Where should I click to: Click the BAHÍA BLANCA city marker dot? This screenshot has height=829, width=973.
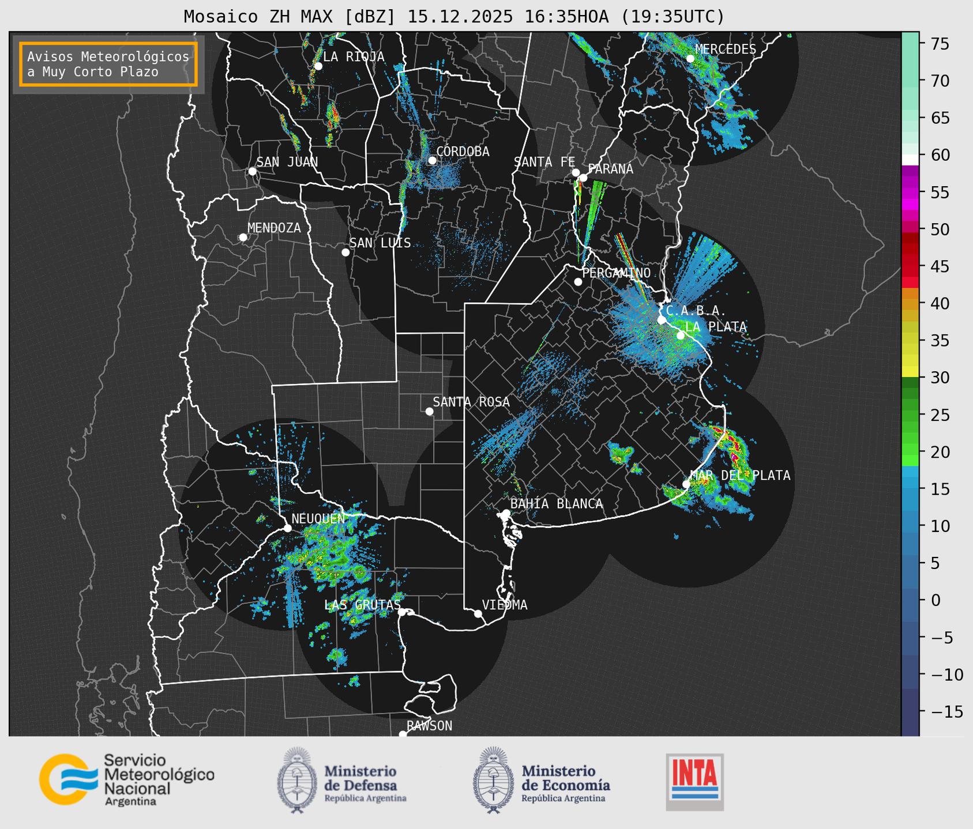(506, 513)
